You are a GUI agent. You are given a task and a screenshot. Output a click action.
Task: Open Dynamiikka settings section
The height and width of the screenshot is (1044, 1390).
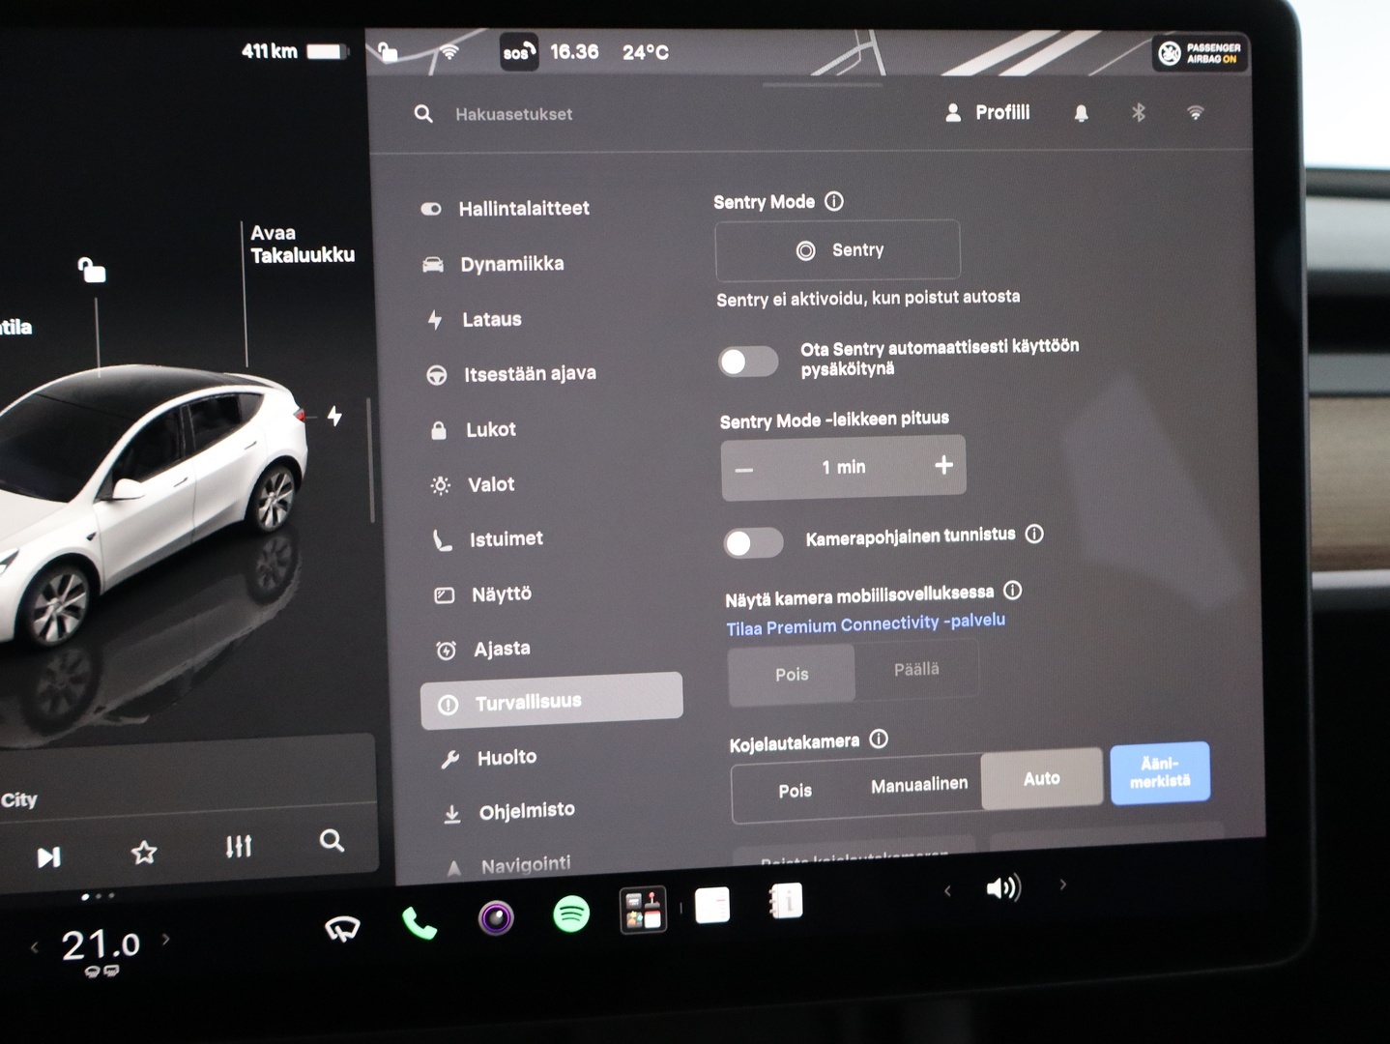coord(493,264)
